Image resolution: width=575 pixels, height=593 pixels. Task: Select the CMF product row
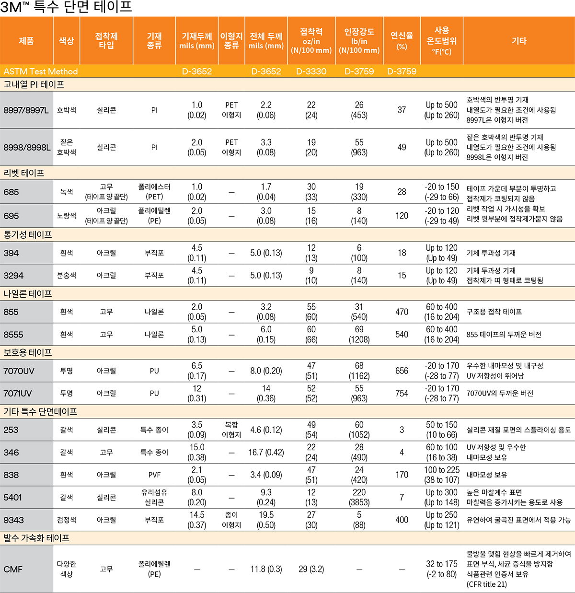[x=13, y=569]
